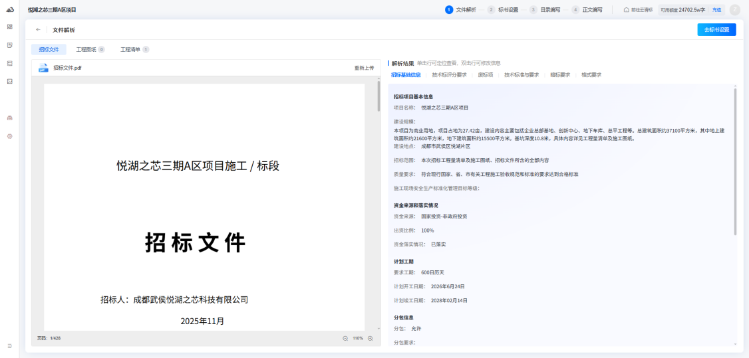Open the list panel sidebar icon

click(9, 63)
